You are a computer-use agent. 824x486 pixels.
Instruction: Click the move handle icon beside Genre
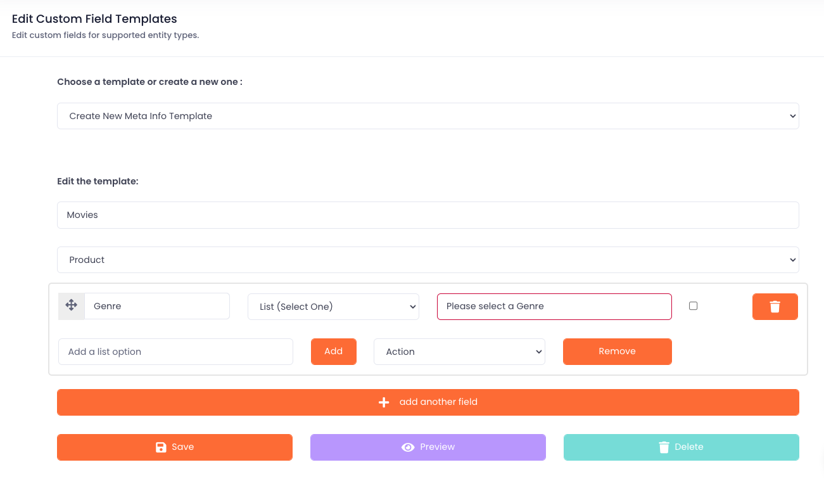(72, 306)
